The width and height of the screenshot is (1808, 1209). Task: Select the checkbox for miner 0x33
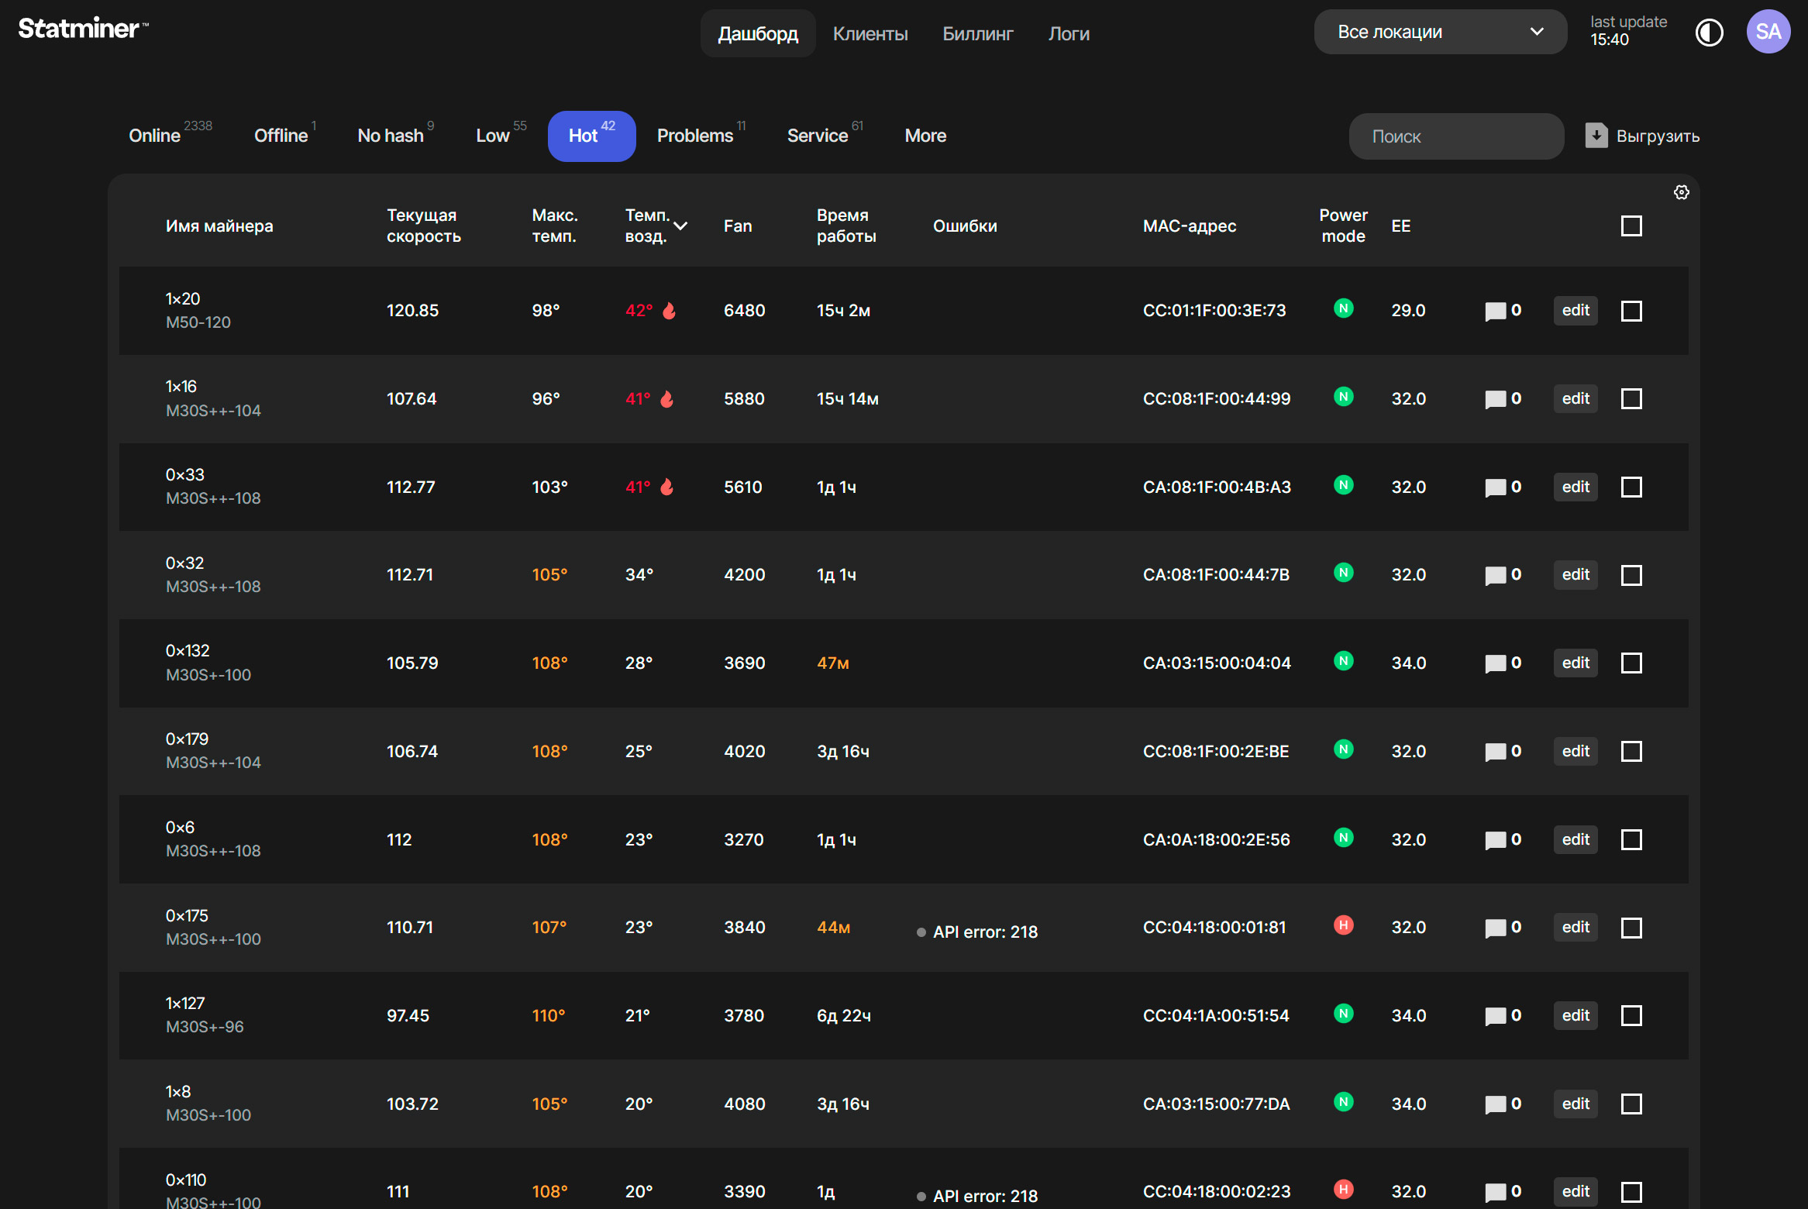[1631, 487]
